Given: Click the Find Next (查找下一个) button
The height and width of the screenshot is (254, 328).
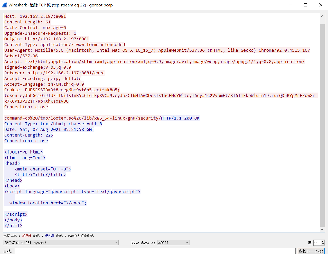Looking at the screenshot, I should pyautogui.click(x=311, y=251).
